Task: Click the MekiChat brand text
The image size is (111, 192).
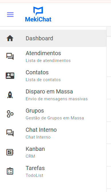Action: [x=38, y=19]
